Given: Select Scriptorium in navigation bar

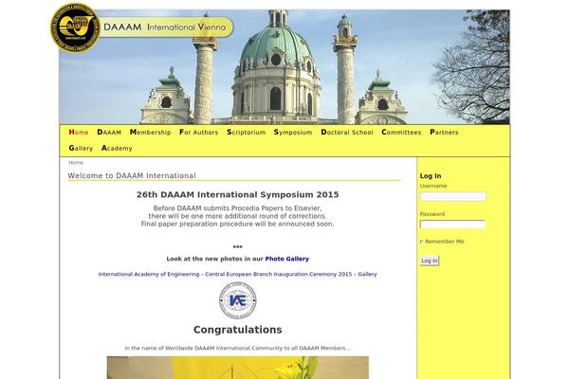Looking at the screenshot, I should (246, 132).
